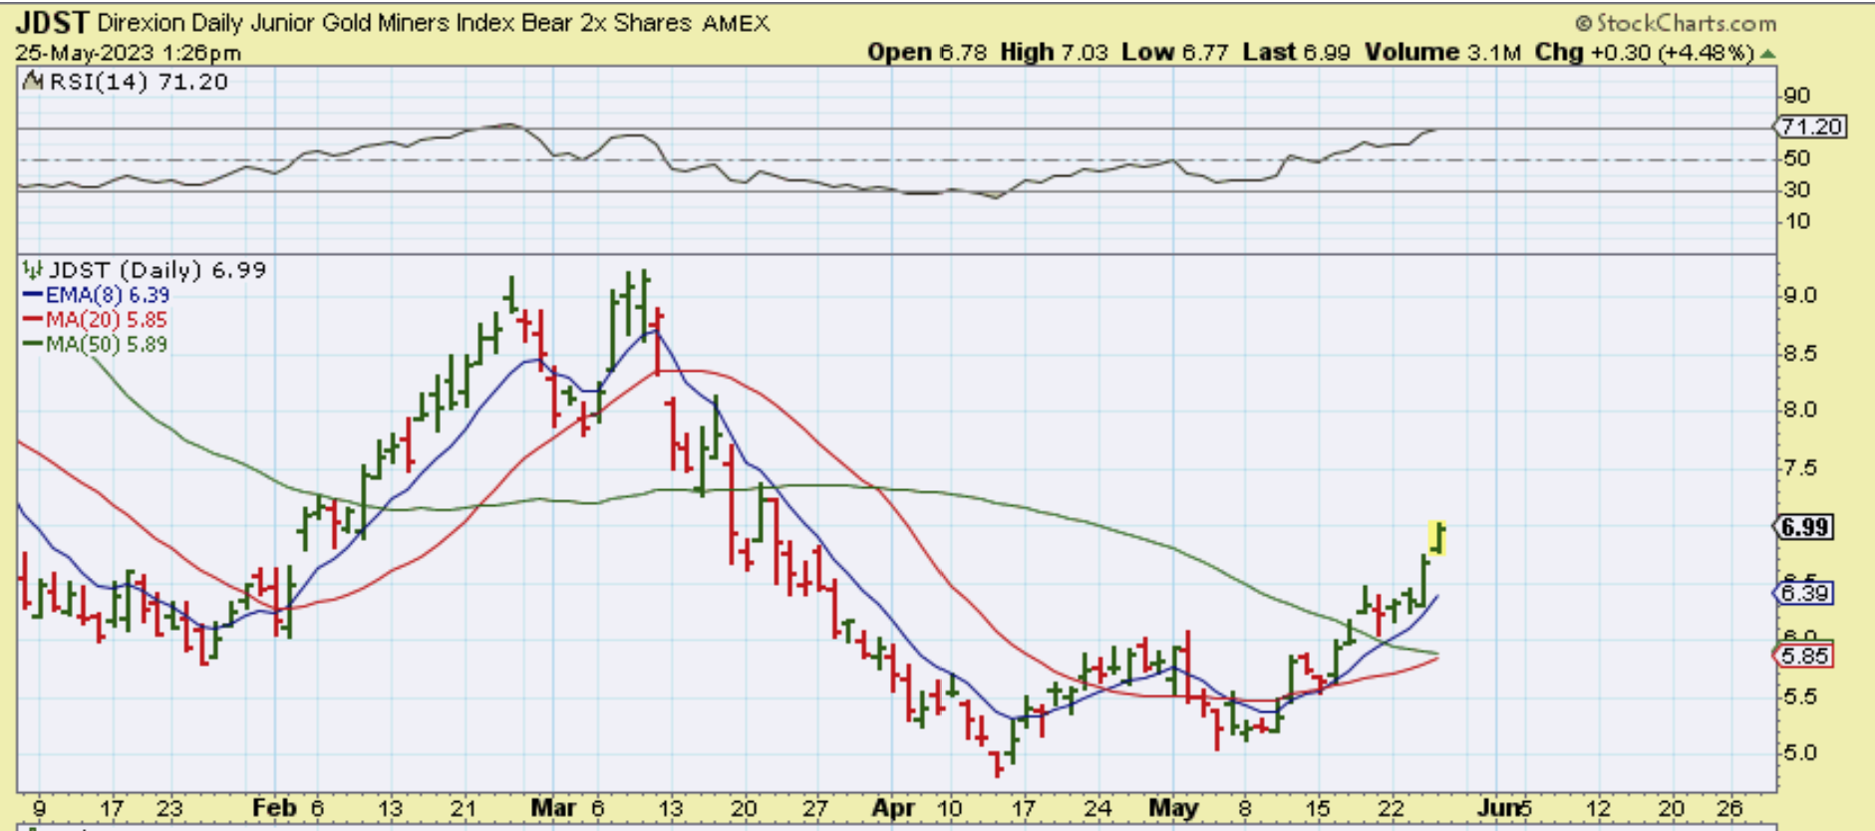
Task: Click the Apr label on the date axis
Action: click(x=893, y=808)
